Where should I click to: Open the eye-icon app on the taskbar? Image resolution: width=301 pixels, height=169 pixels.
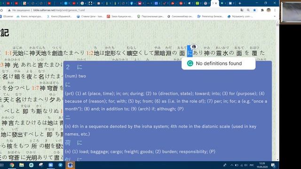point(70,165)
